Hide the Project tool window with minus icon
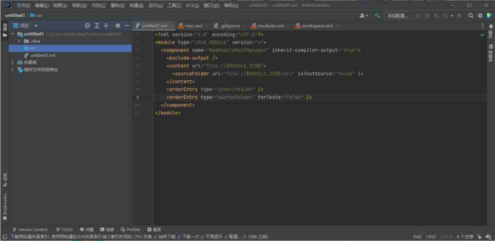Image resolution: width=495 pixels, height=241 pixels. [x=127, y=25]
